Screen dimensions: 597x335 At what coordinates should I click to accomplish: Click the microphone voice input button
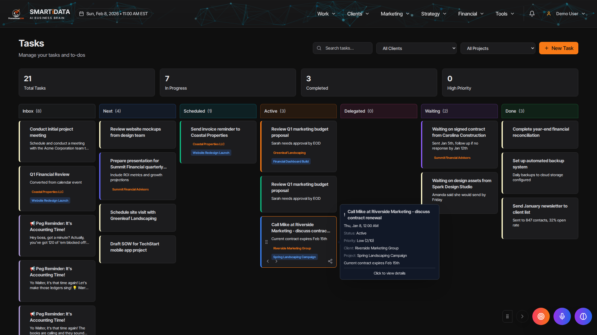[562, 316]
